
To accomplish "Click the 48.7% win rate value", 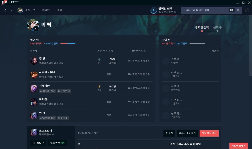I will pos(112,87).
